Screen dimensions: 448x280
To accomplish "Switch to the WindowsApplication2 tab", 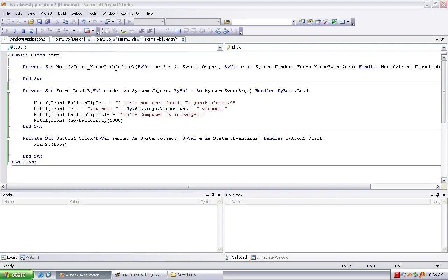I will click(x=27, y=39).
